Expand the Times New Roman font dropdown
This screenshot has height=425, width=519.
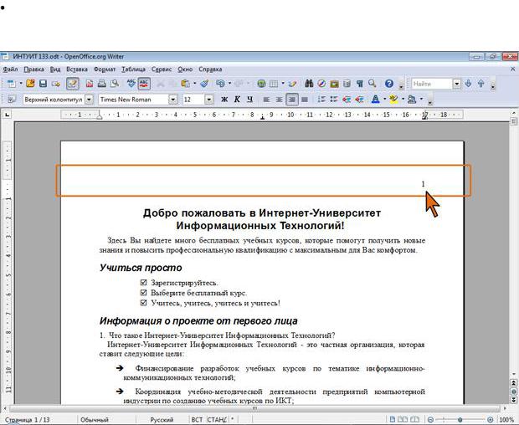click(x=172, y=100)
